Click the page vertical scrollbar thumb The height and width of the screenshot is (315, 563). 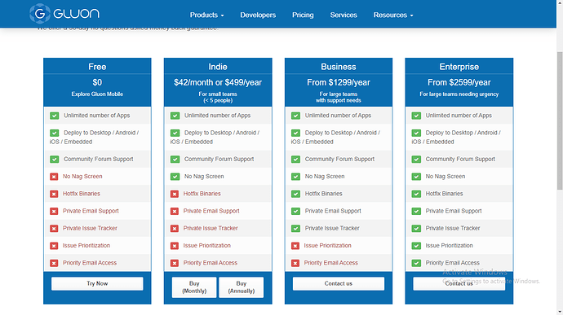click(x=560, y=120)
